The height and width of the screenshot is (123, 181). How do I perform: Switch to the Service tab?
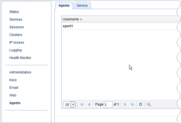(x=82, y=5)
